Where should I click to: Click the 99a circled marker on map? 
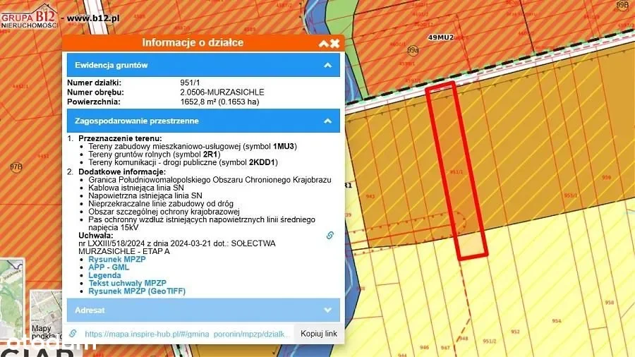point(413,50)
